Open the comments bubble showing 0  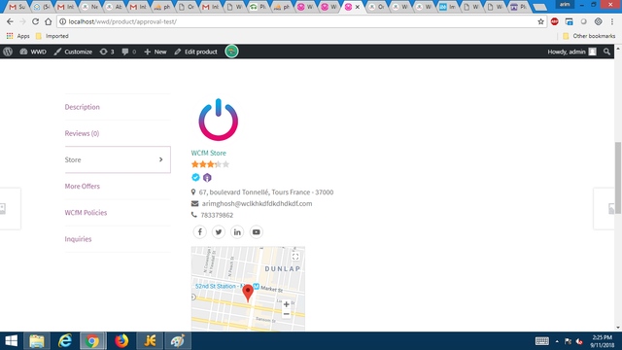[x=129, y=52]
